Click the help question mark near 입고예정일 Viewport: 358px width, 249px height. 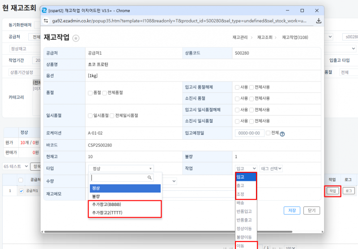(282, 134)
